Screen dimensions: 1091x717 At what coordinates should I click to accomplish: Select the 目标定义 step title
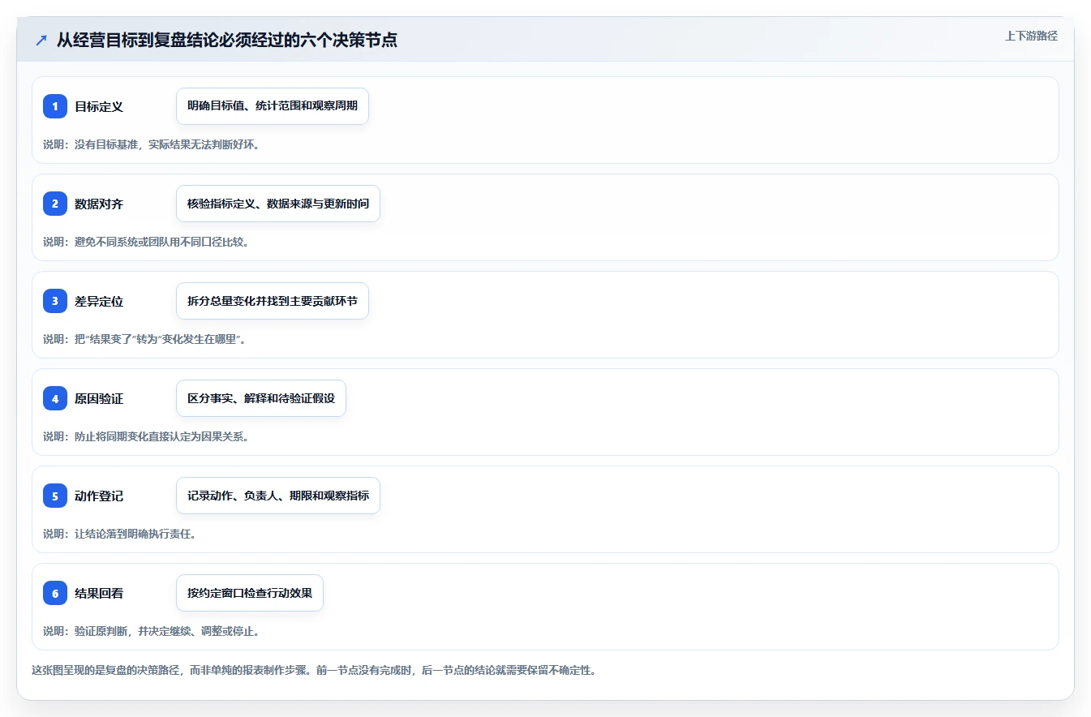(x=99, y=106)
